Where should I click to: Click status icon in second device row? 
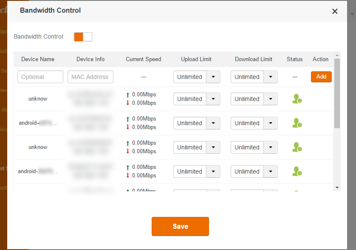297,123
